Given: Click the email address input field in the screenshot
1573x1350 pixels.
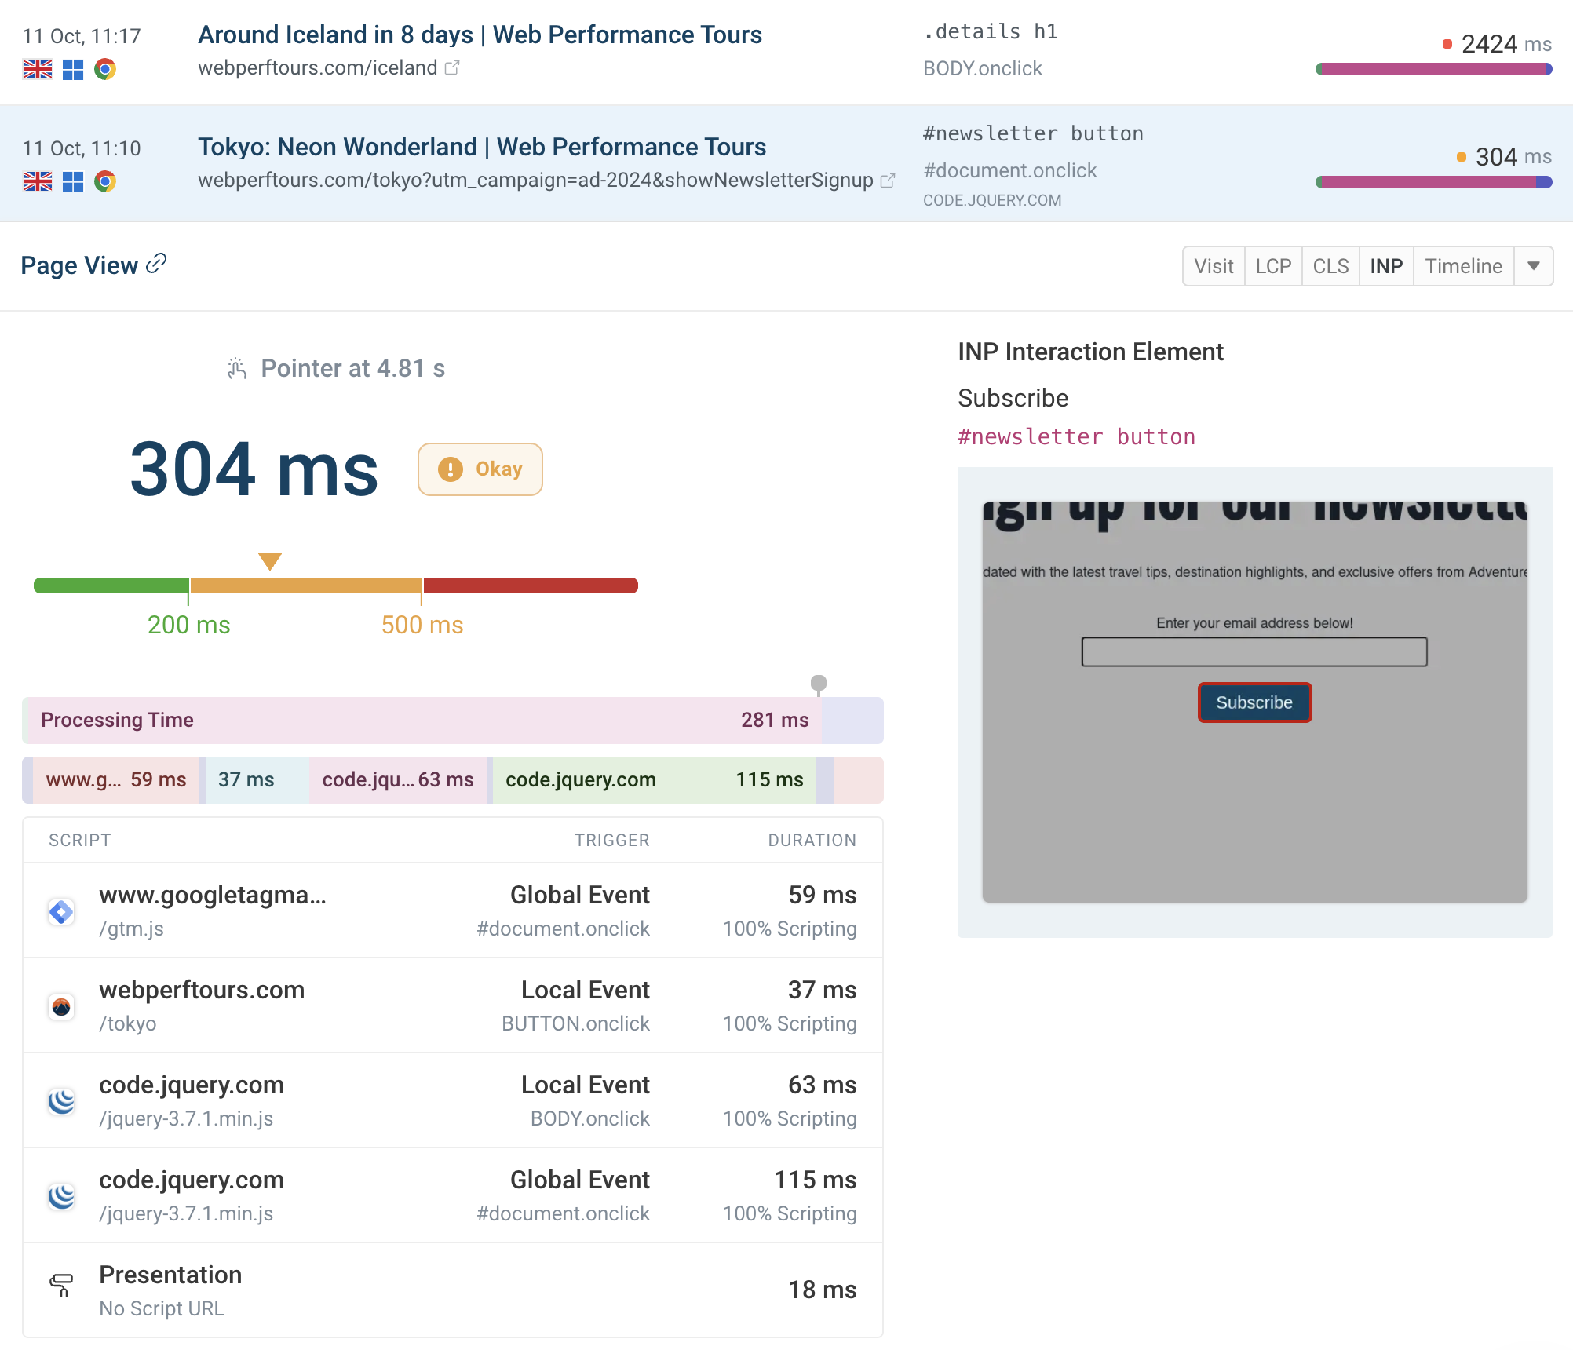Looking at the screenshot, I should [1254, 651].
